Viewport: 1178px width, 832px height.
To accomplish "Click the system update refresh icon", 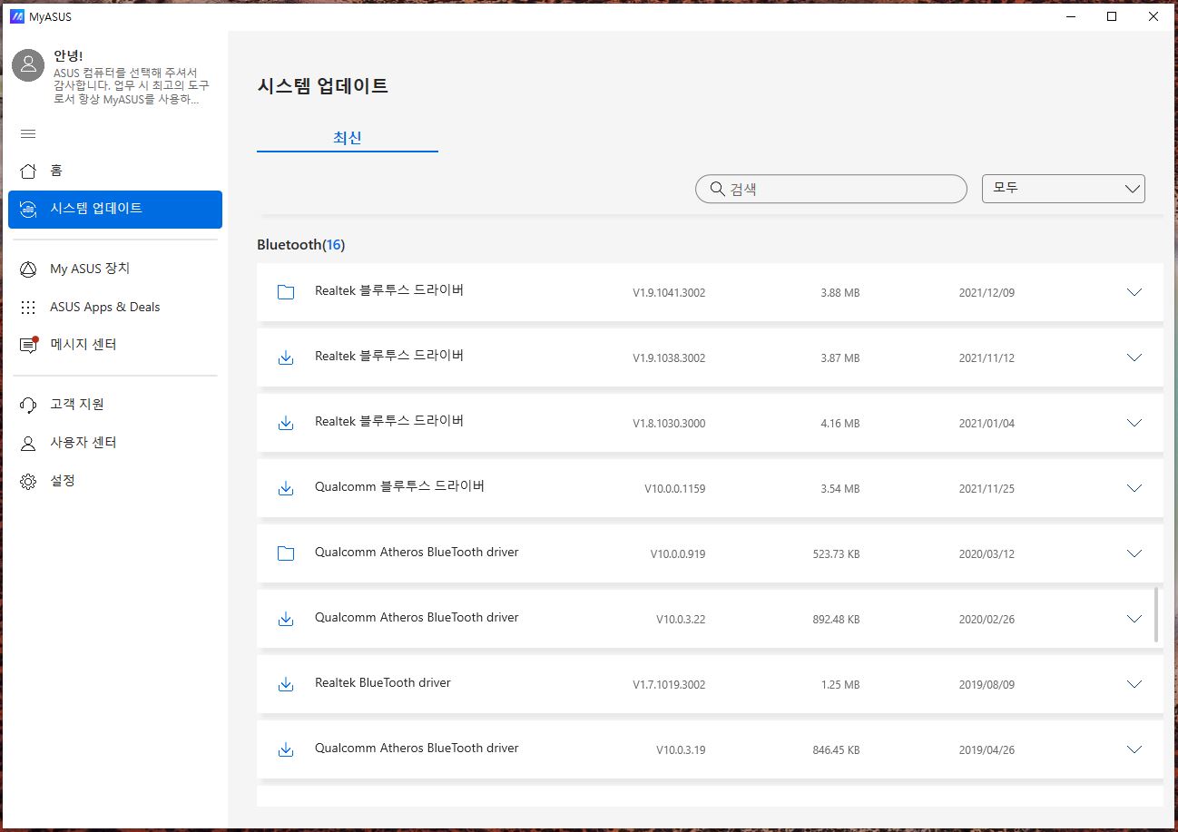I will click(x=28, y=209).
